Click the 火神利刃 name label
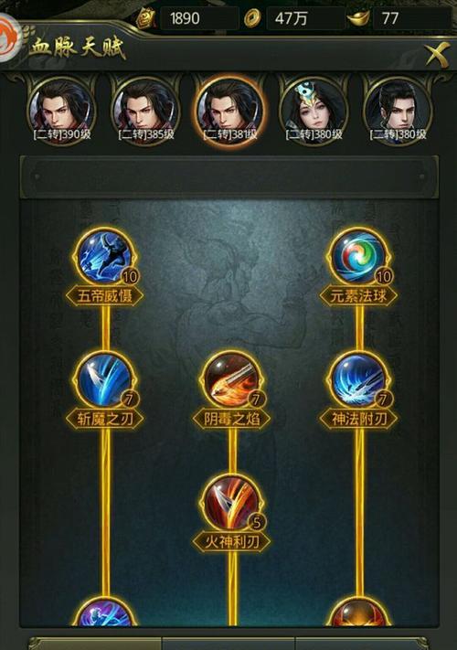This screenshot has width=457, height=650. pos(231,541)
